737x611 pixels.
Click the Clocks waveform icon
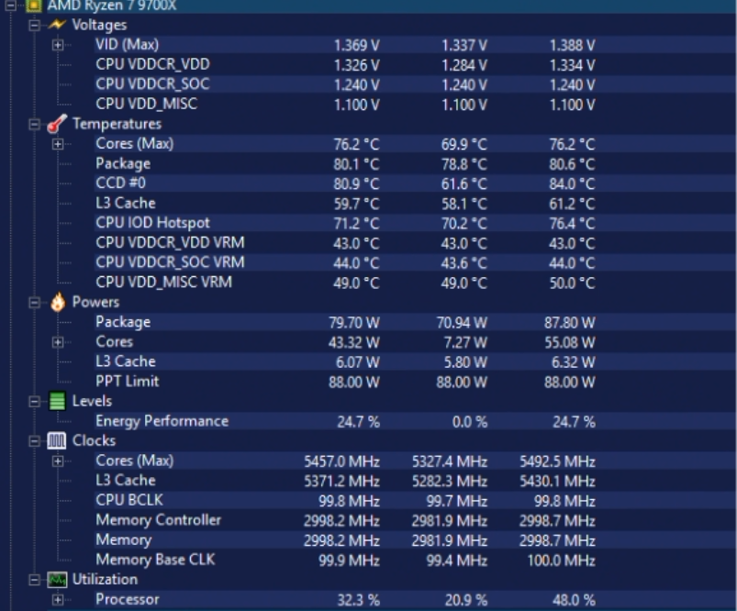point(57,441)
